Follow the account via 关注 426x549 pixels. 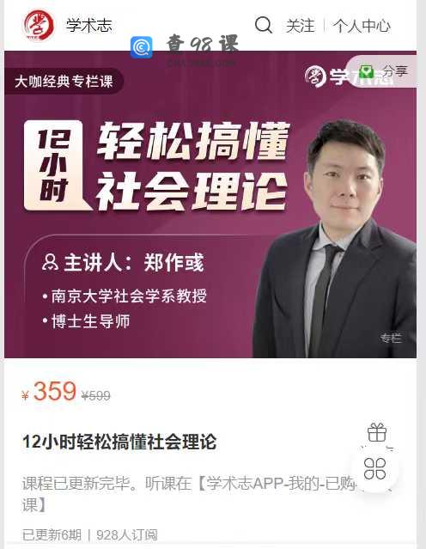pos(300,26)
